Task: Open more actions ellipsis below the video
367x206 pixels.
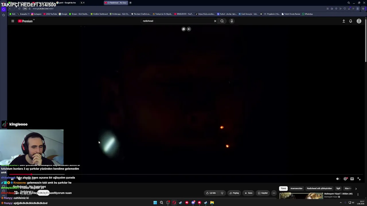Action: [x=274, y=193]
